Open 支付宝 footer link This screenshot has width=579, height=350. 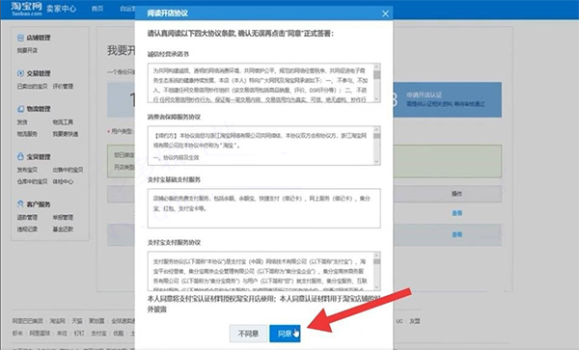[98, 333]
